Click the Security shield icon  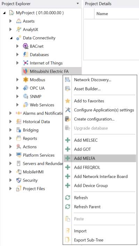[x=19, y=180]
